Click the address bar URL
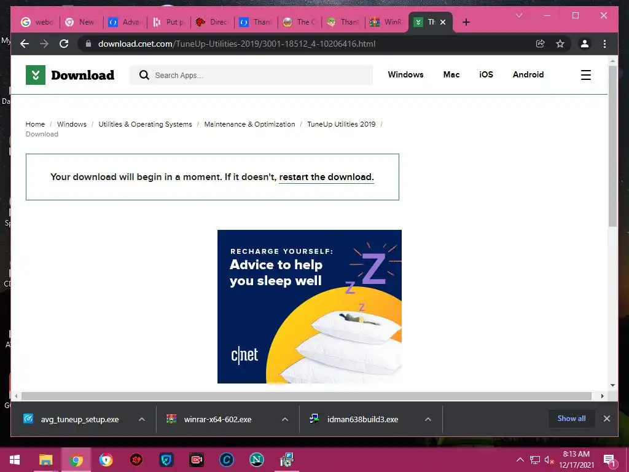The image size is (629, 472). [x=236, y=44]
